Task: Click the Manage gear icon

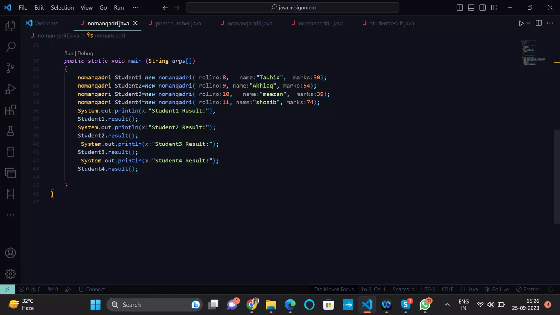Action: pos(10,274)
